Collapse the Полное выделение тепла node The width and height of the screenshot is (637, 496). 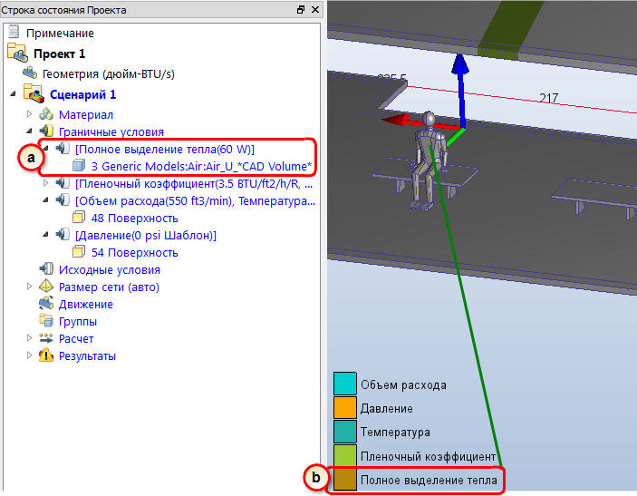(x=45, y=149)
